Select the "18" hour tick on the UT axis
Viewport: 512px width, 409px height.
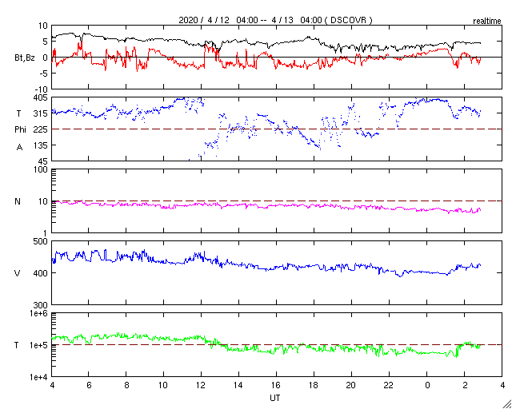point(314,386)
